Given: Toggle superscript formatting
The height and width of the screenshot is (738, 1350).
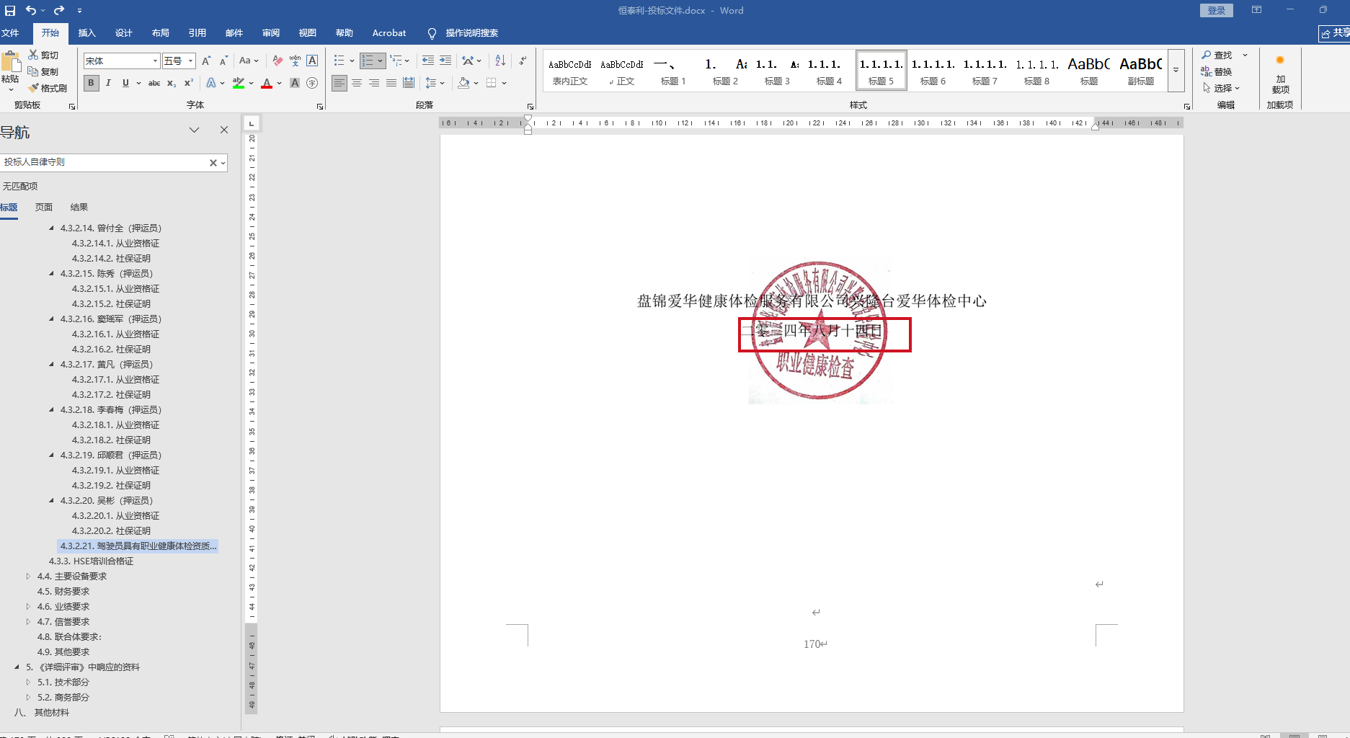Looking at the screenshot, I should click(x=189, y=83).
